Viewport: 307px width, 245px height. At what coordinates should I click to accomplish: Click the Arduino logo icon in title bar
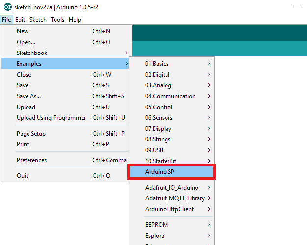8,7
